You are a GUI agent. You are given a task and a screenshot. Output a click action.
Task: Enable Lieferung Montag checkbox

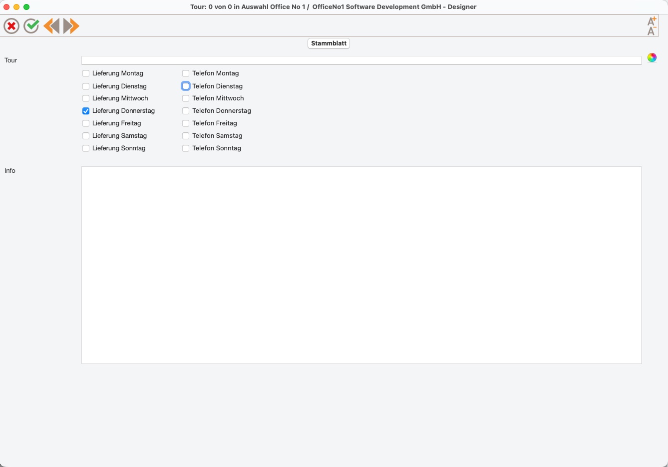86,73
